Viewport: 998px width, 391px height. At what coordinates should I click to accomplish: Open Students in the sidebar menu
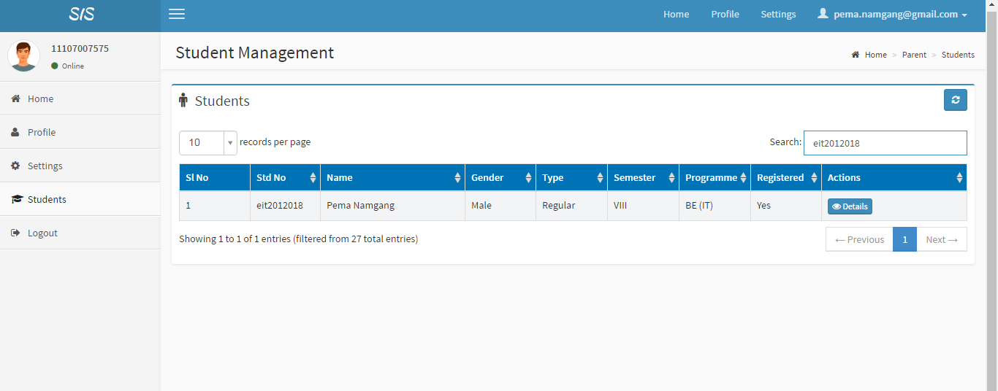tap(47, 199)
